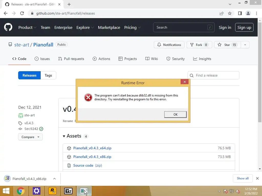Open the browser side panel icon
The width and height of the screenshot is (262, 196).
pos(240,13)
